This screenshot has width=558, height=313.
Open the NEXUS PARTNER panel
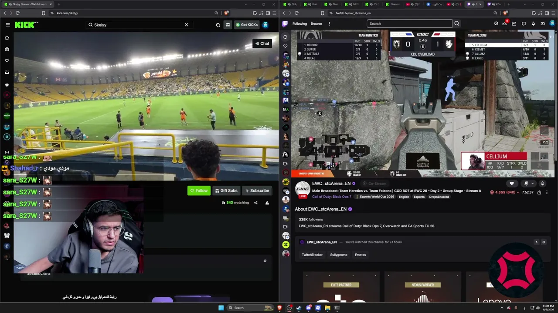point(423,286)
